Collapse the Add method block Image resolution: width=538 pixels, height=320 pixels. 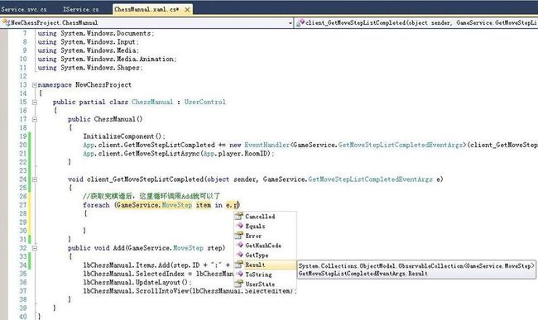pyautogui.click(x=34, y=248)
